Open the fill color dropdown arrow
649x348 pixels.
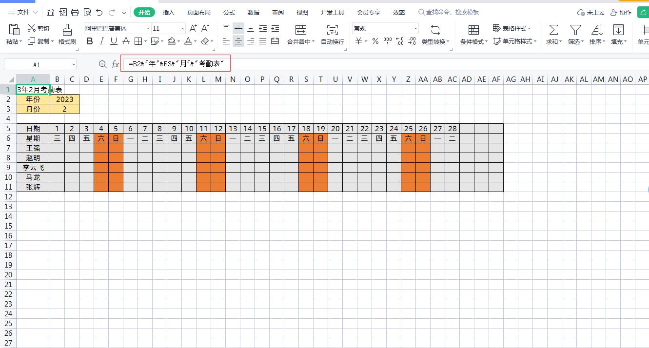pyautogui.click(x=178, y=41)
